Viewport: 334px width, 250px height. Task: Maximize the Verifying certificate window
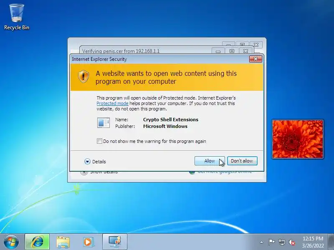tap(232, 51)
